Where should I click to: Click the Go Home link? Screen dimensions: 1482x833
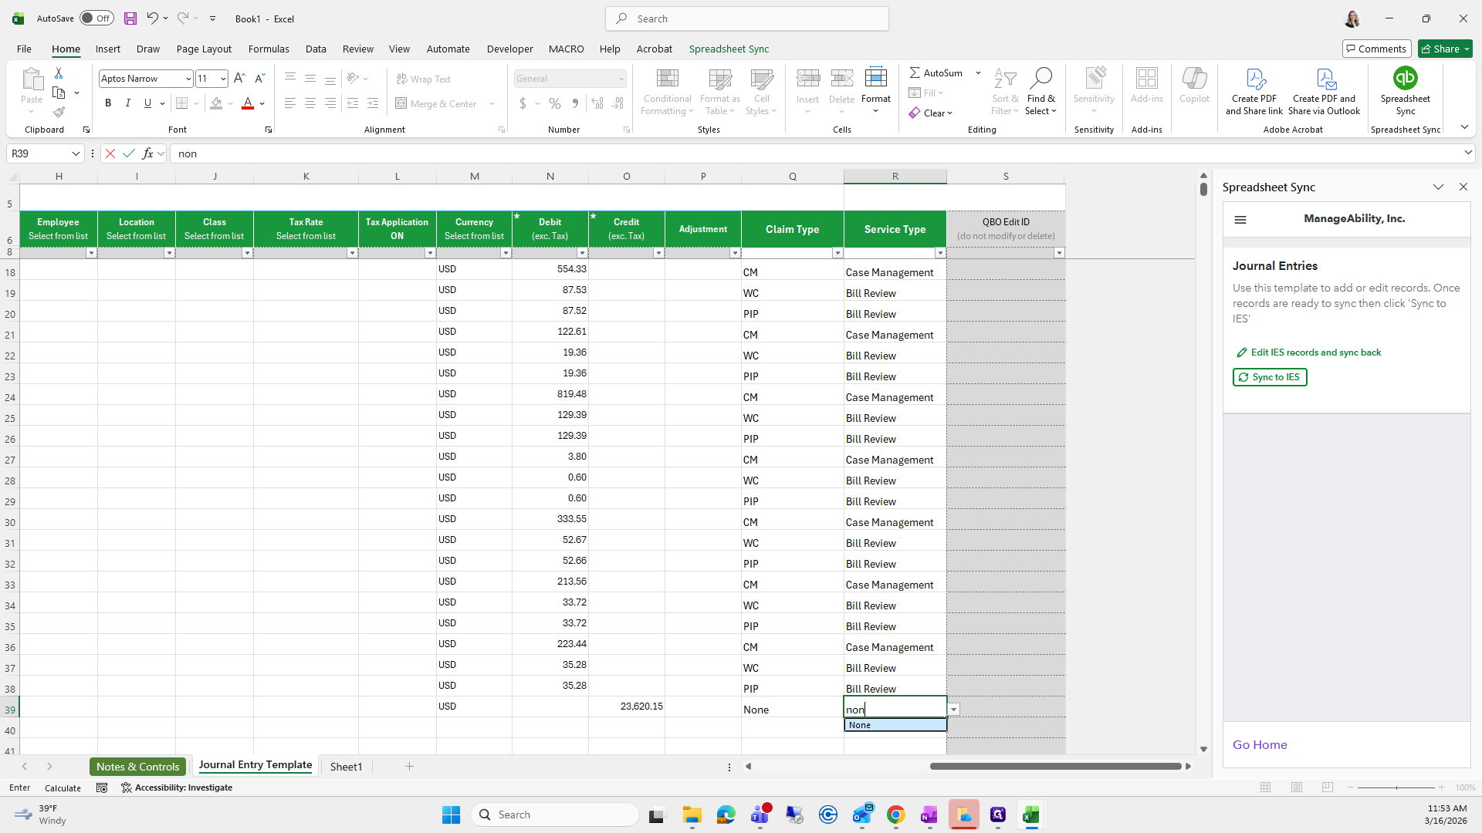point(1259,745)
